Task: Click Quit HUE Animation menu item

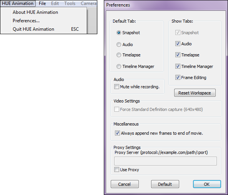Action: click(x=33, y=29)
